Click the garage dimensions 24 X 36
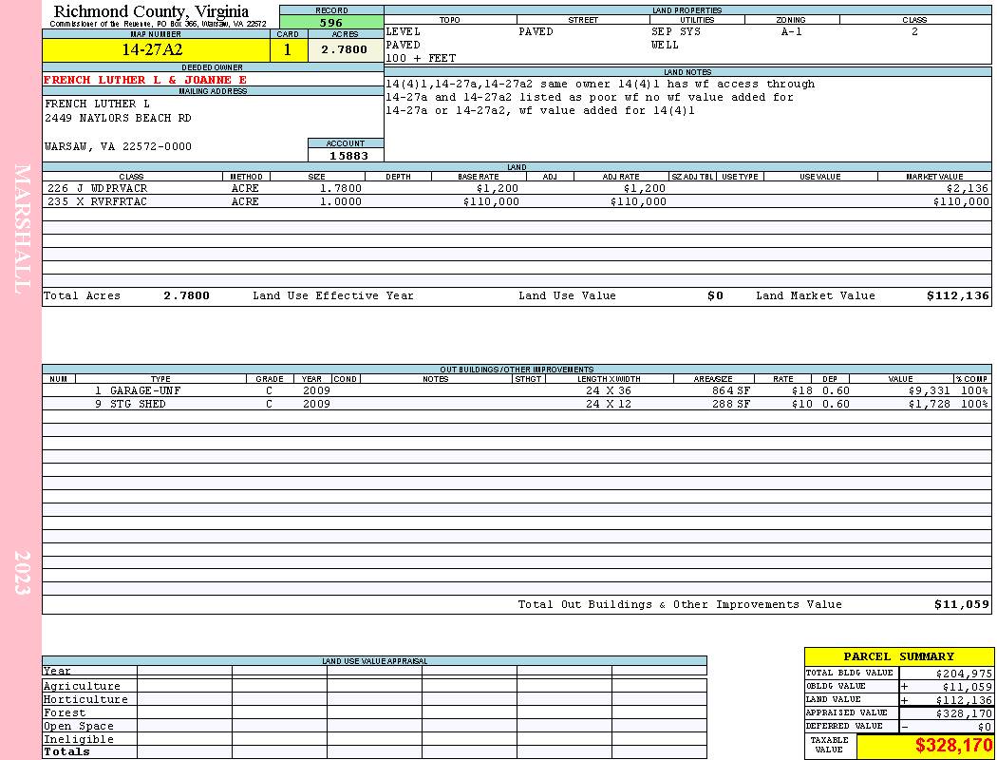 coord(609,391)
